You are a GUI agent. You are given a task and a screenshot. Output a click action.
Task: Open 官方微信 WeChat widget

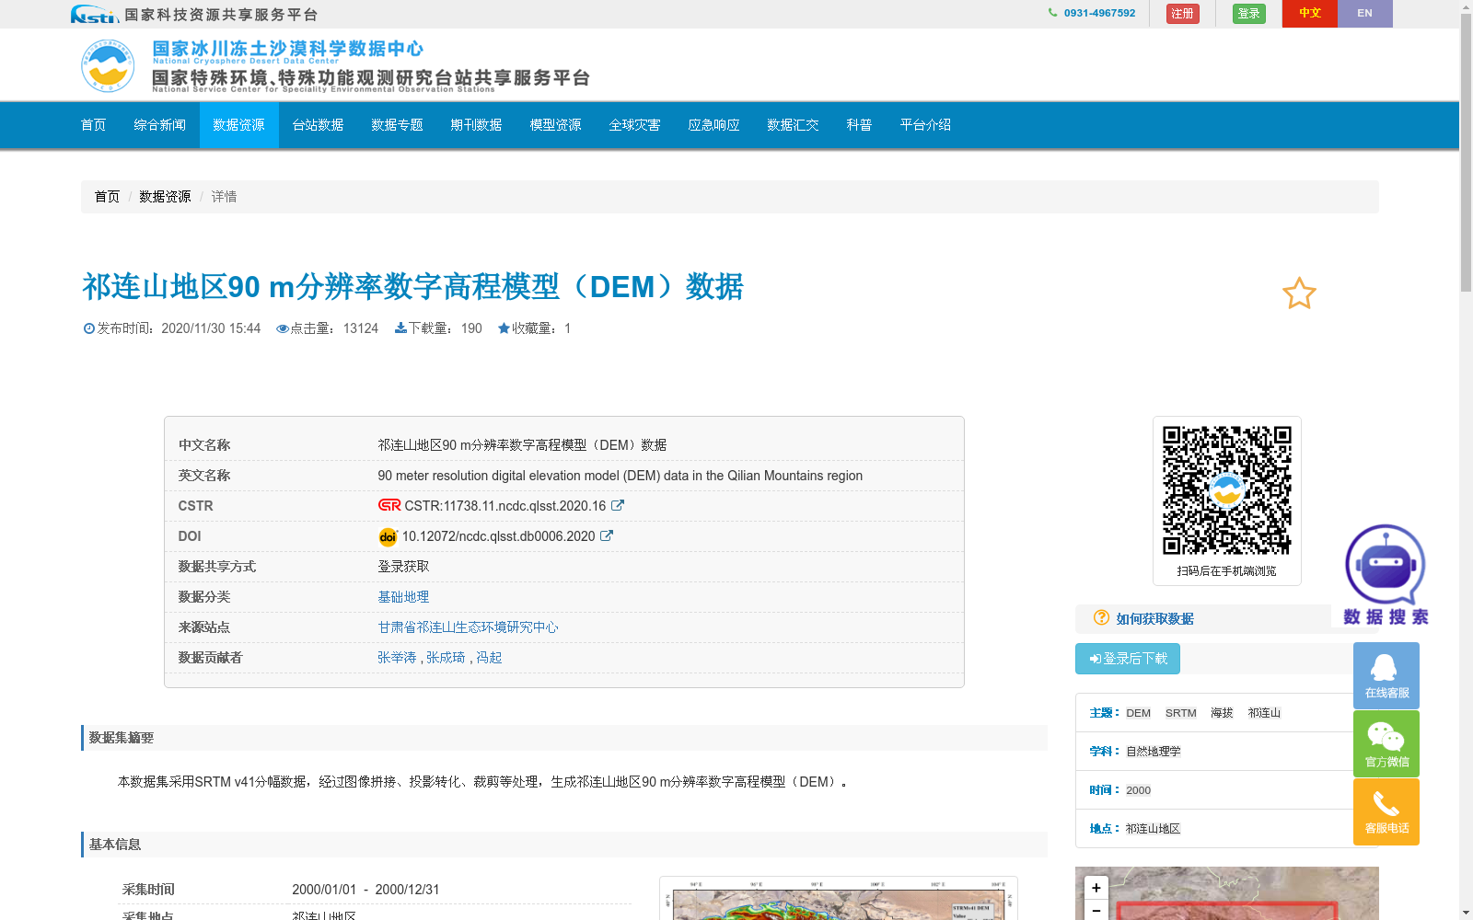(1386, 743)
